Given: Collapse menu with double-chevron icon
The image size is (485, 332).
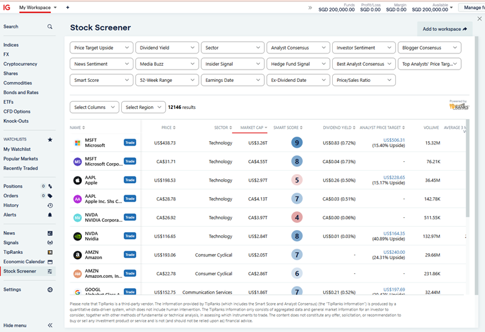Looking at the screenshot, I should [x=50, y=325].
